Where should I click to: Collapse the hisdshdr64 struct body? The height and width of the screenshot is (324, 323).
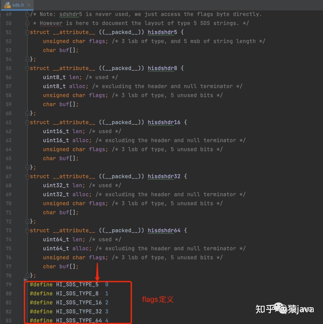click(27, 230)
